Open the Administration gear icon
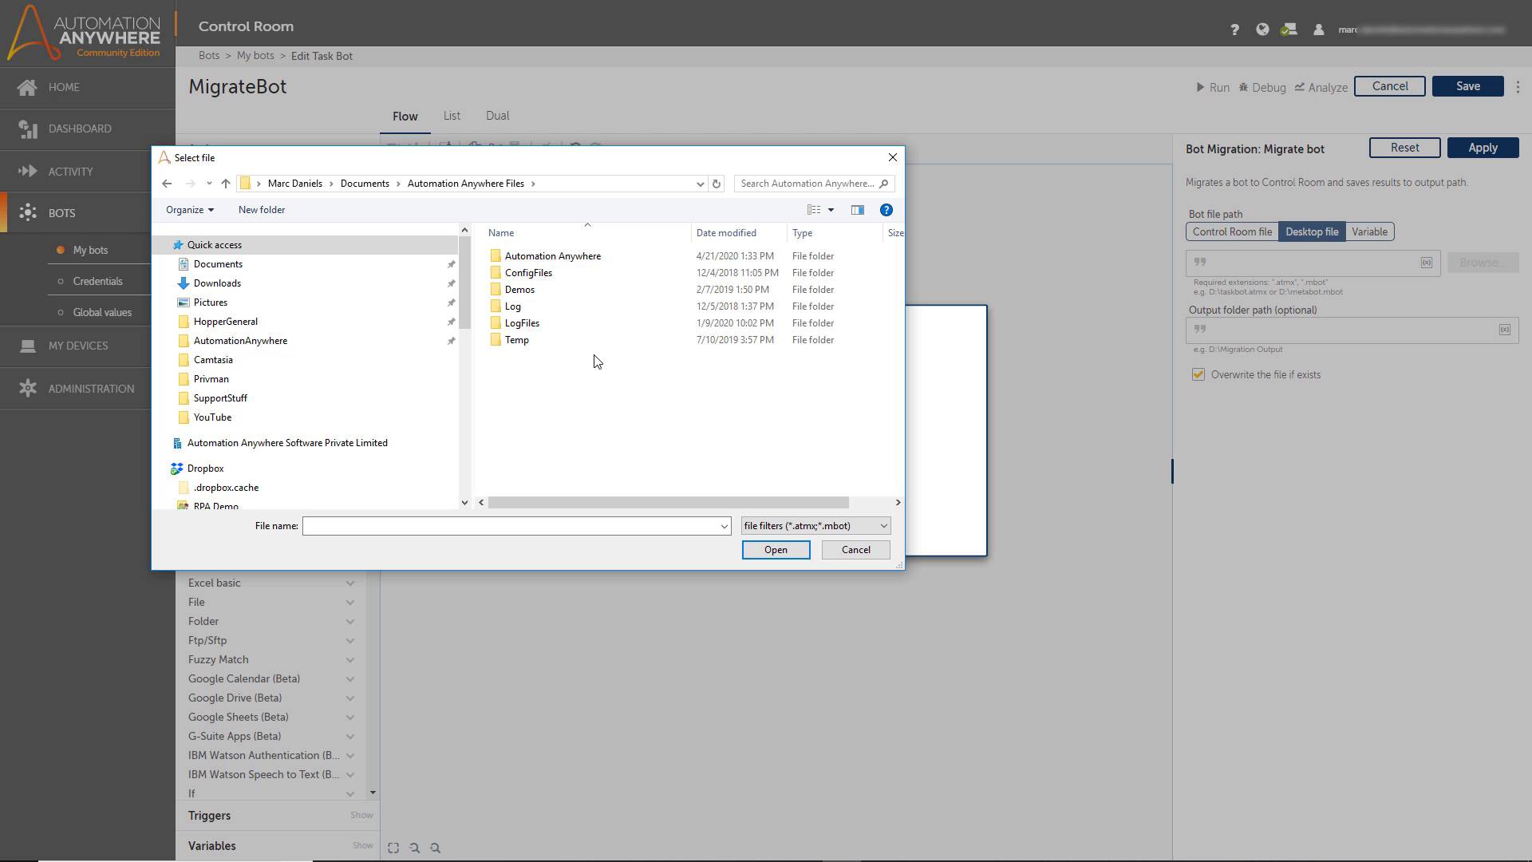This screenshot has width=1532, height=862. (x=27, y=388)
